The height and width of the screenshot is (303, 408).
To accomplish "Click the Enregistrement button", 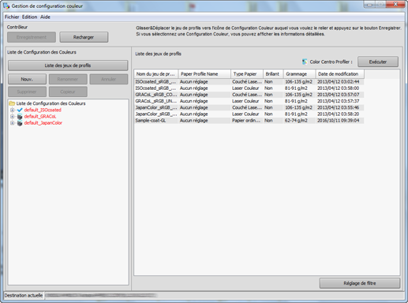I will [32, 37].
